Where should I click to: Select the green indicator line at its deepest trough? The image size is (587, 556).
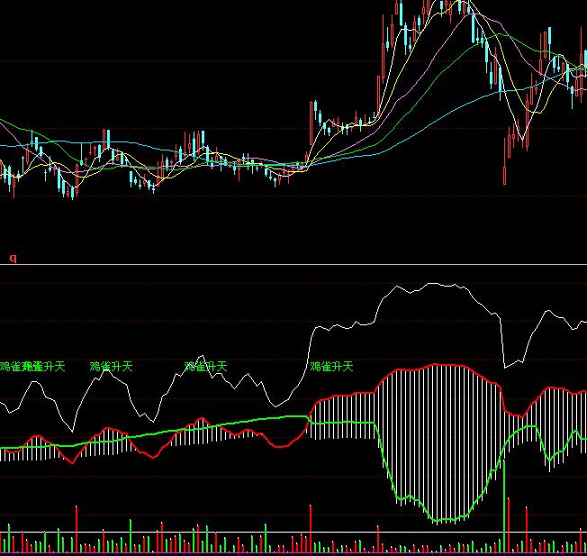coord(443,520)
